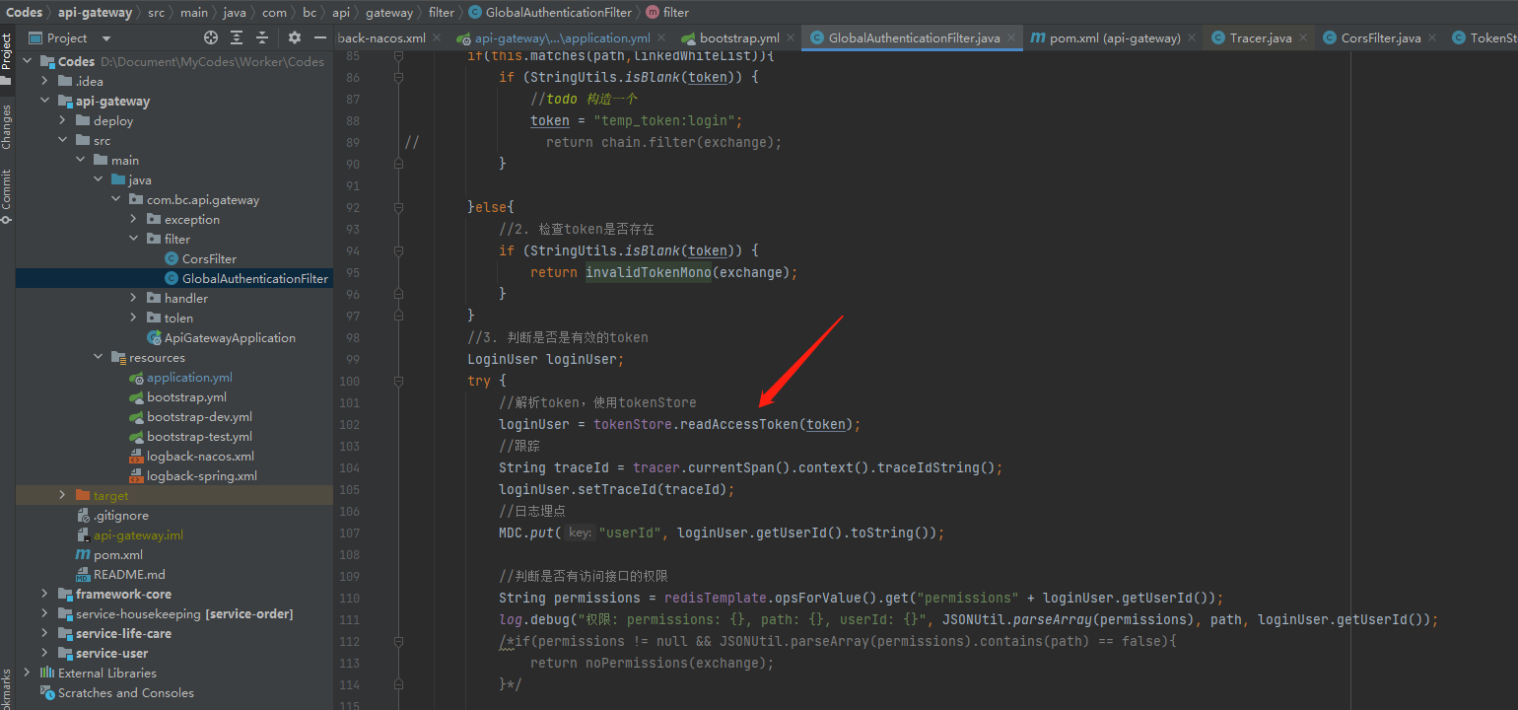The height and width of the screenshot is (710, 1518).
Task: Click the gateway breadcrumb segment
Action: pos(389,13)
